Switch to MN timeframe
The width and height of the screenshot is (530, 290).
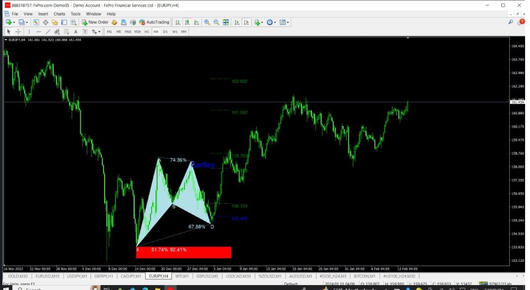click(183, 32)
